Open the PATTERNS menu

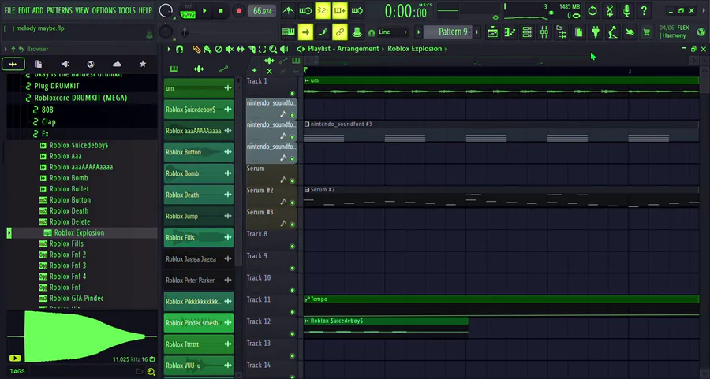(x=59, y=10)
